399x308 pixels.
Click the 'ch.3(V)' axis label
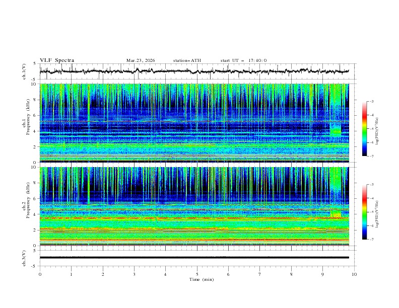coord(24,258)
